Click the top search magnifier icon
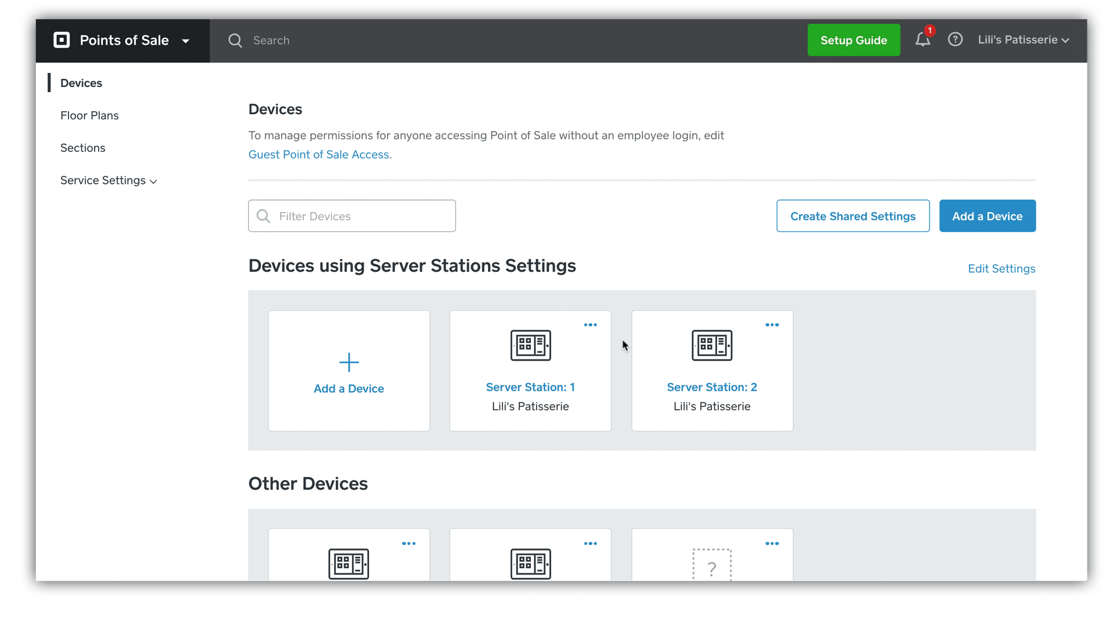1114x626 pixels. tap(235, 41)
